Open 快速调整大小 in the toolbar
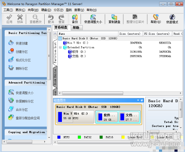The image size is (185, 152). pyautogui.click(x=93, y=19)
